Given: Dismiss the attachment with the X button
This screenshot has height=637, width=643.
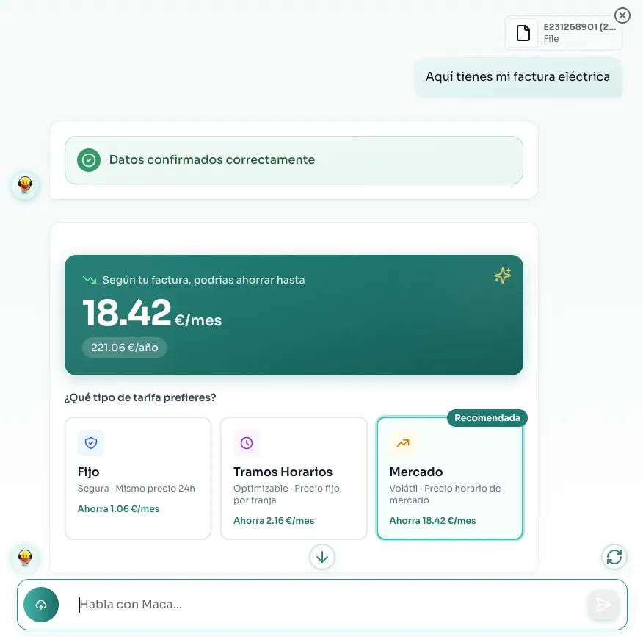Looking at the screenshot, I should (x=622, y=15).
